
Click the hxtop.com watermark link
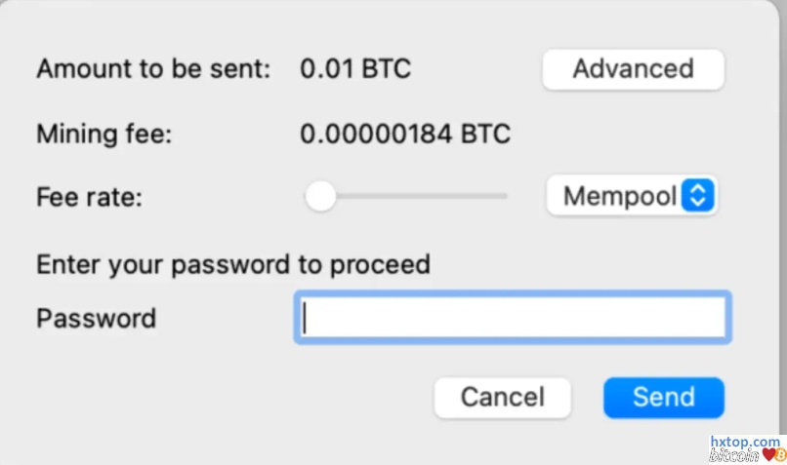(745, 443)
